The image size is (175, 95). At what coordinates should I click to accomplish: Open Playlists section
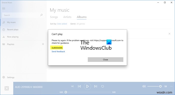[x=10, y=44]
